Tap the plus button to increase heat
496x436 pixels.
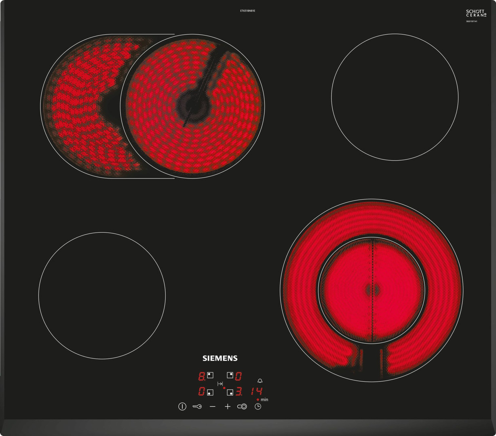[x=228, y=407]
